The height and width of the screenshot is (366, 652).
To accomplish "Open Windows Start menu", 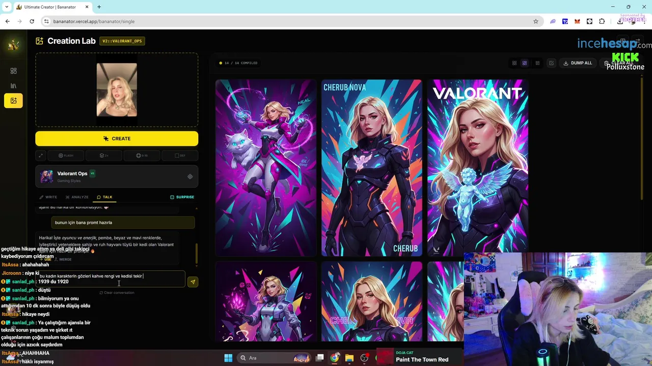I will click(228, 358).
